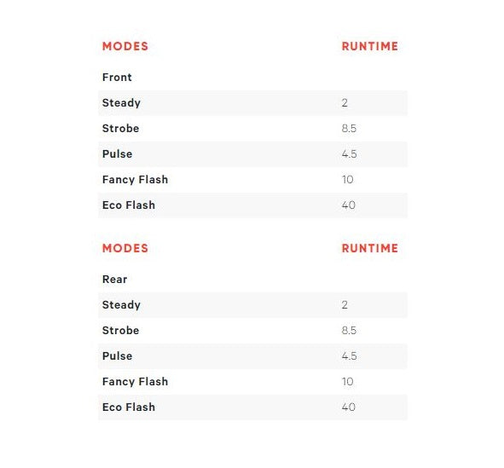Click the Rear section label
This screenshot has width=504, height=468.
115,279
